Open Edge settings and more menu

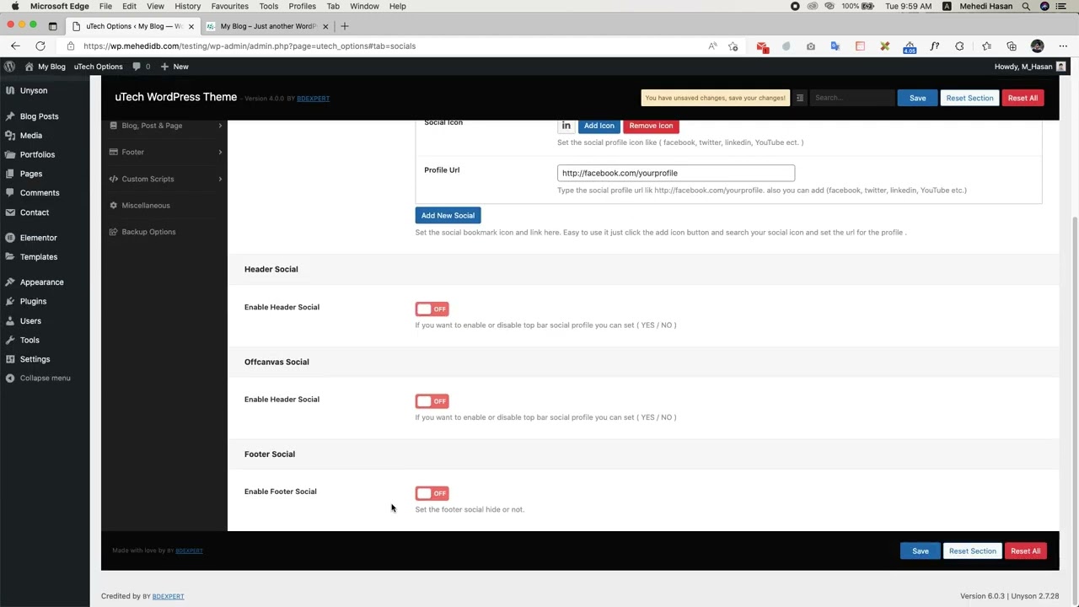pyautogui.click(x=1063, y=46)
